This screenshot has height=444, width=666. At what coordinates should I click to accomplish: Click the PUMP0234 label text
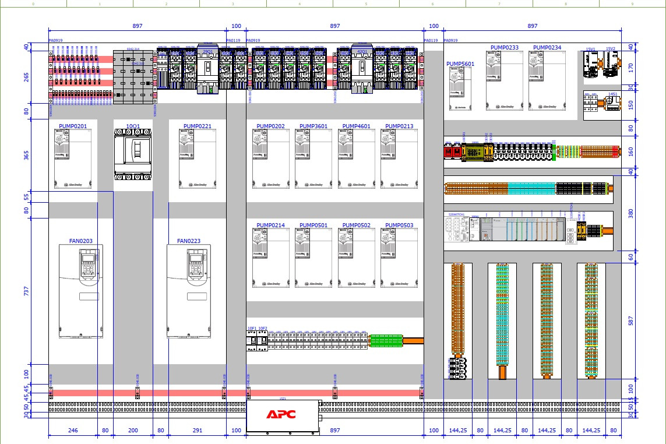pos(547,48)
